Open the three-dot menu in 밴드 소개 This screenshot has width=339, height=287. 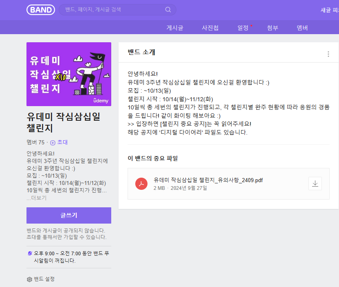click(328, 54)
